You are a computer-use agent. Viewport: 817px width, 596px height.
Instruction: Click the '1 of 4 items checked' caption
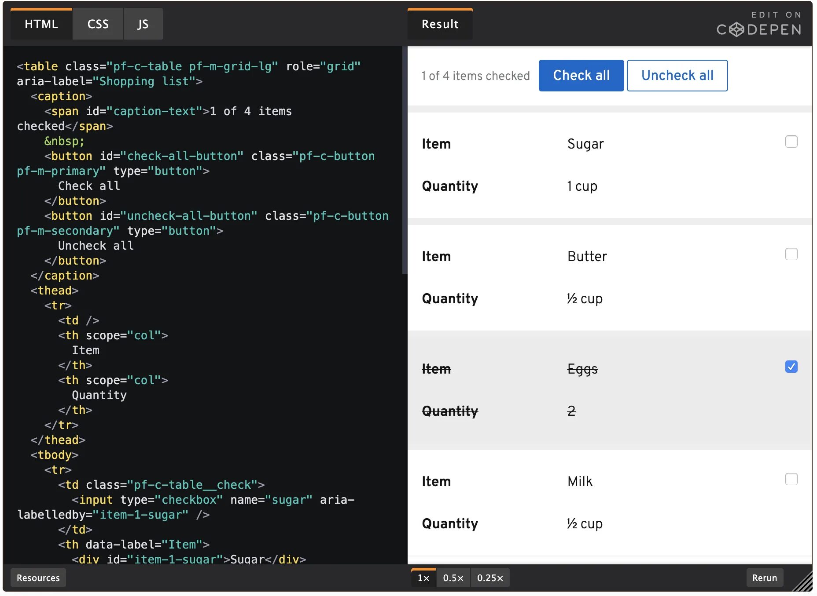[475, 76]
